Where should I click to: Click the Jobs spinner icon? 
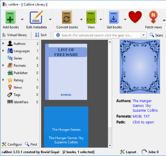pos(144,152)
